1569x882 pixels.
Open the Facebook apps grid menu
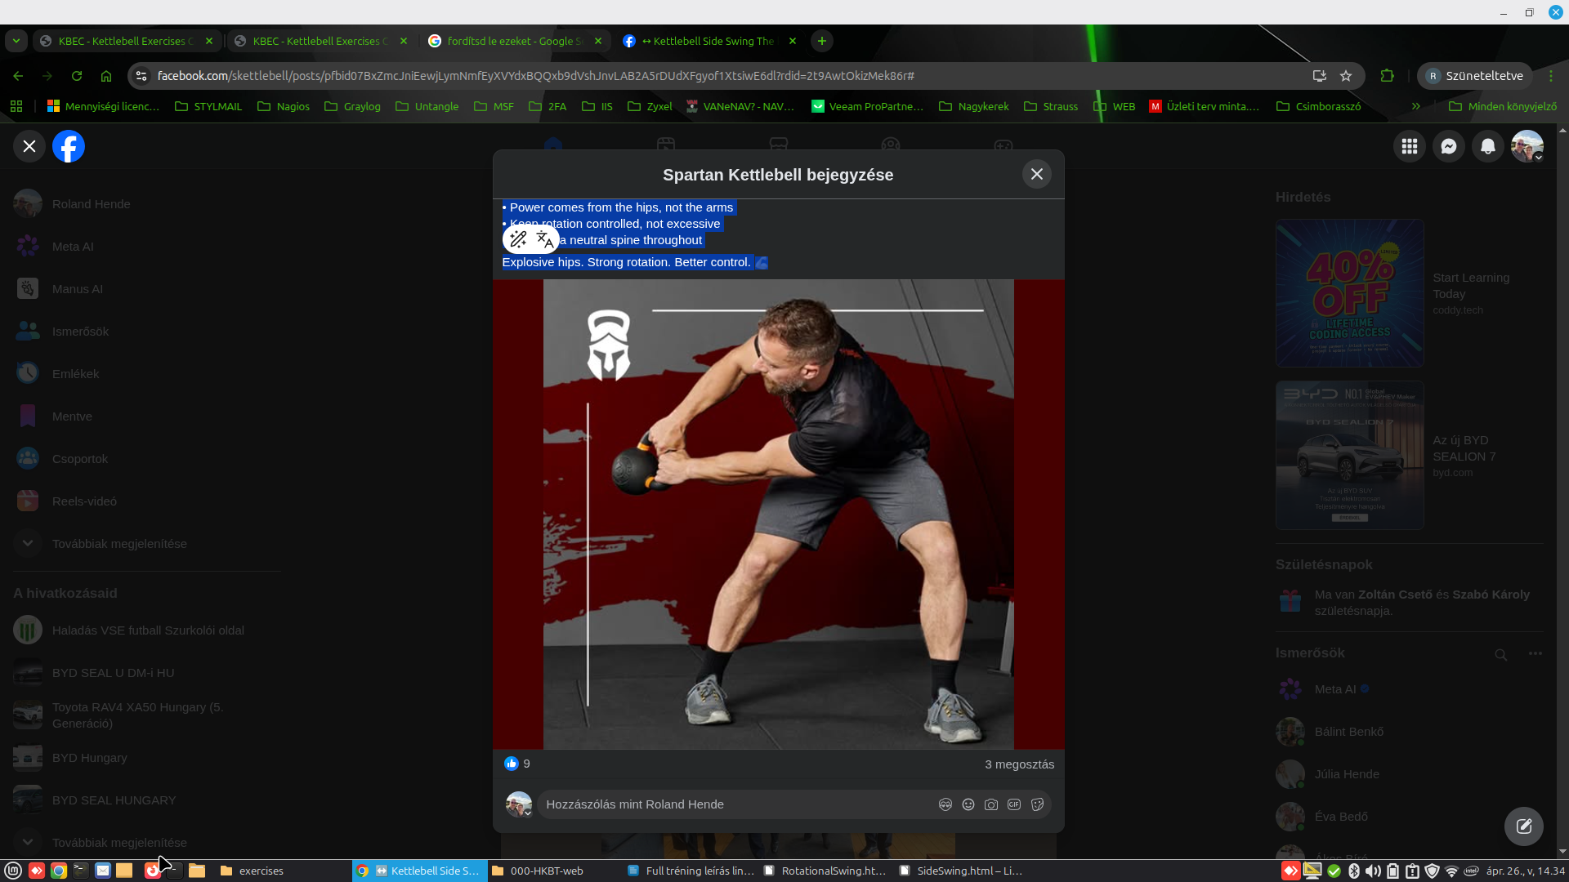[1410, 147]
